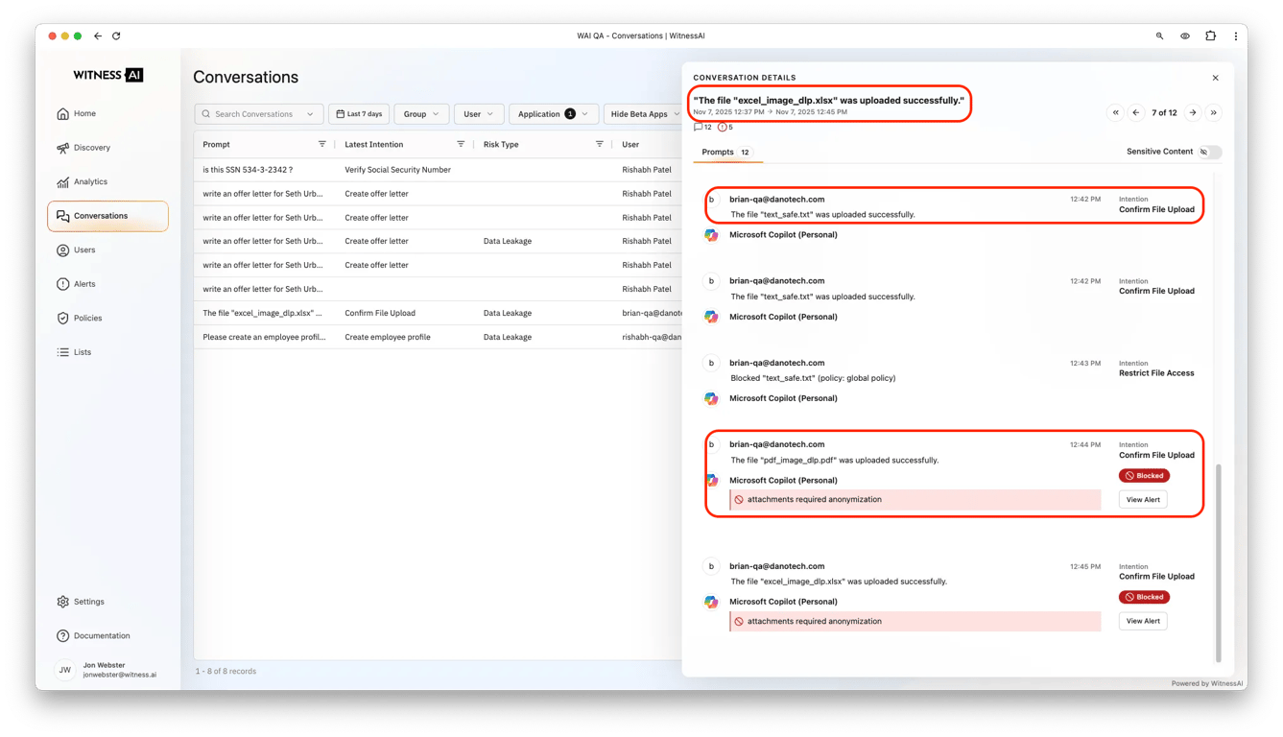Click the 'brian-qa@...' user cell in table
1283x737 pixels.
(652, 314)
